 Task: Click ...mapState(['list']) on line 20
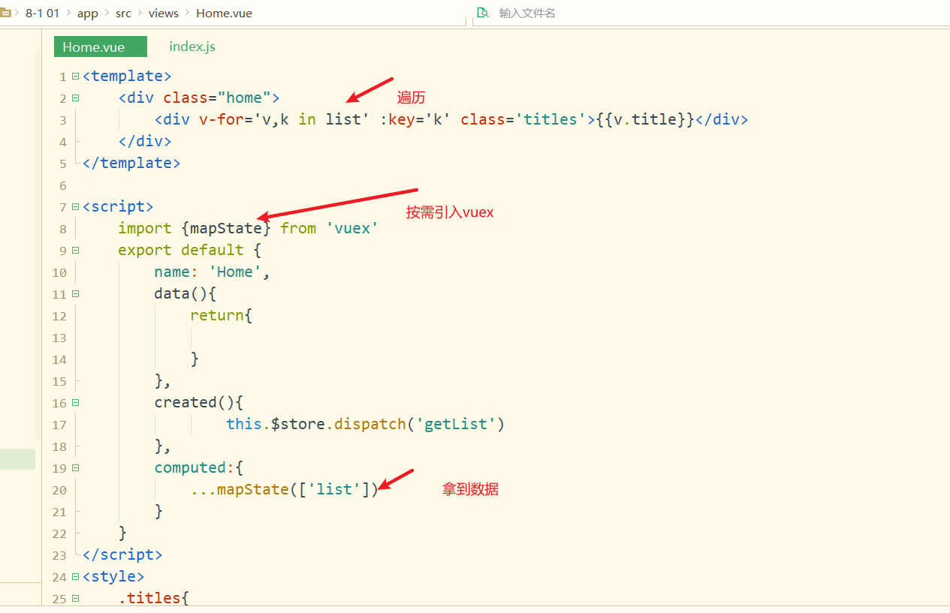[285, 490]
